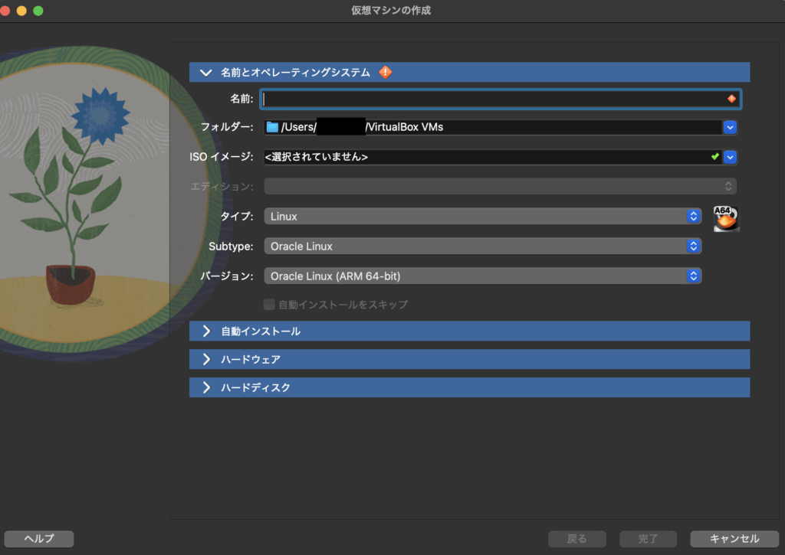The height and width of the screenshot is (555, 785).
Task: Click the A64 OS type icon
Action: click(725, 218)
